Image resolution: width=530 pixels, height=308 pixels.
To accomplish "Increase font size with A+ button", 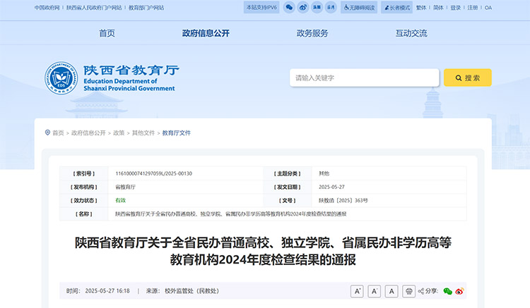I will 357,291.
